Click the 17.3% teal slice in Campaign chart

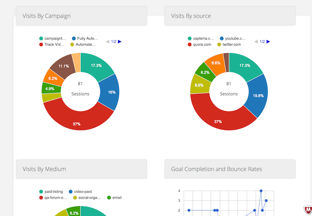[x=97, y=65]
